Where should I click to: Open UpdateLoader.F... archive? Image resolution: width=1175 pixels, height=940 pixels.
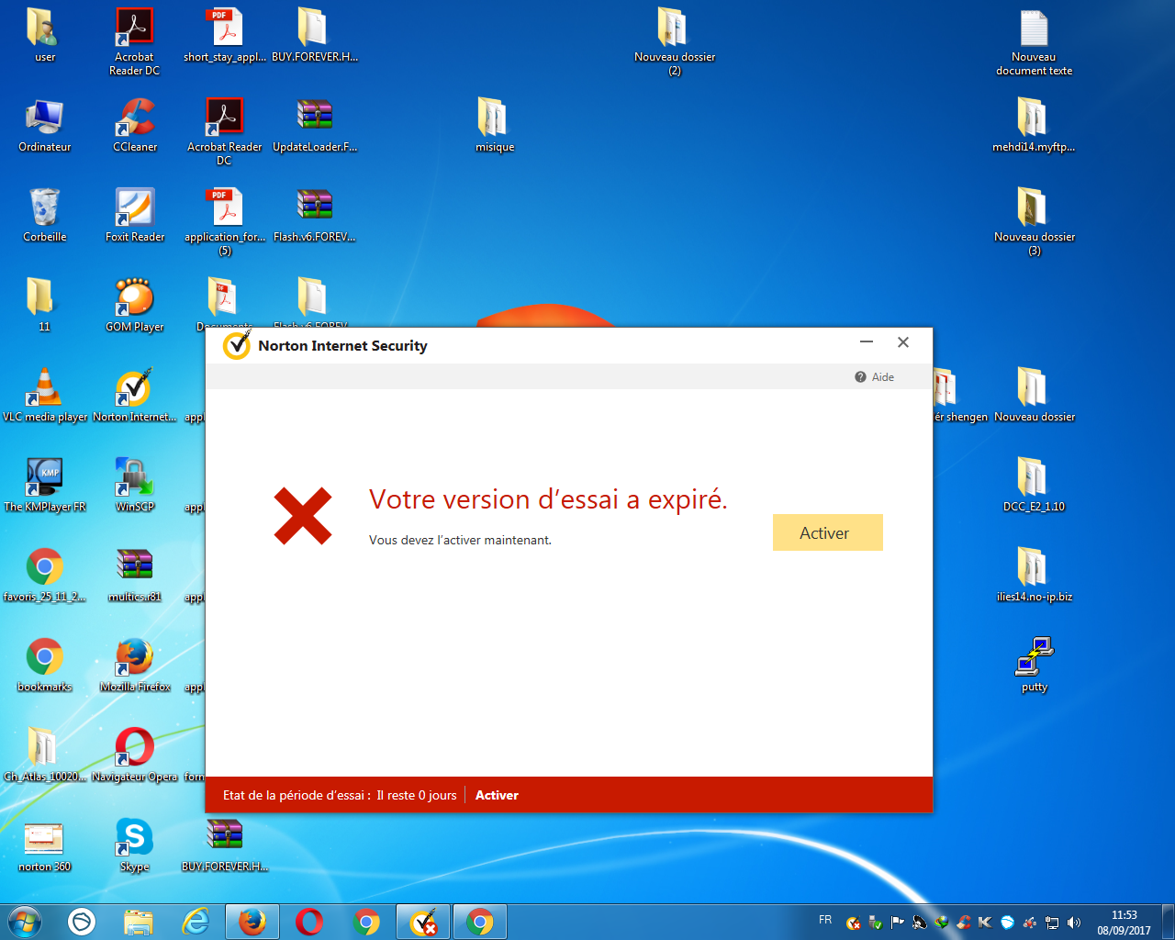(x=315, y=126)
